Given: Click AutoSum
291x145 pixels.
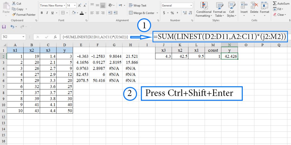Looking at the screenshot, I should [282, 3].
